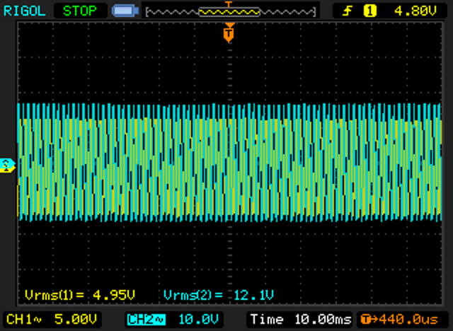Click the green STOP run status indicator

point(80,11)
